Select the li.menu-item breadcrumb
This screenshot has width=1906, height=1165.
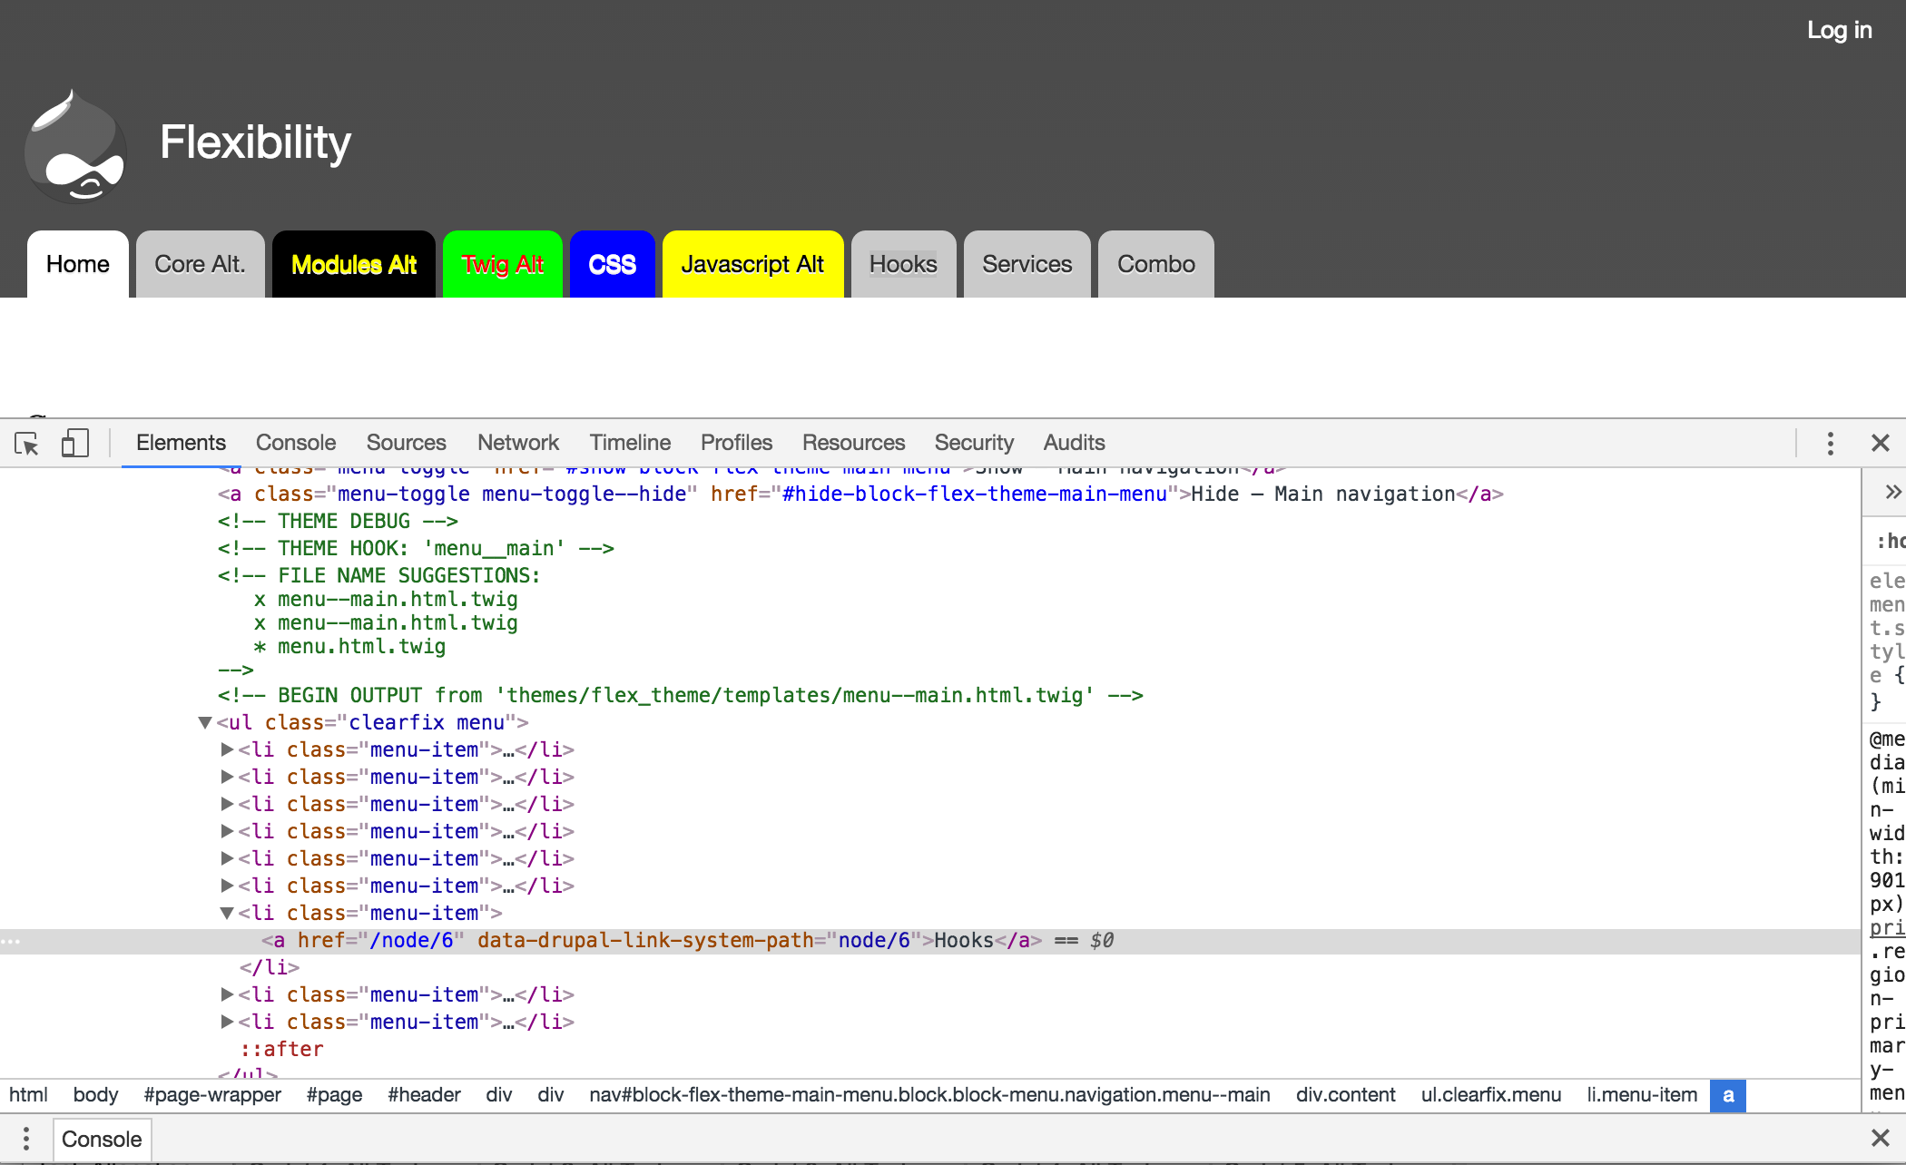(1642, 1095)
